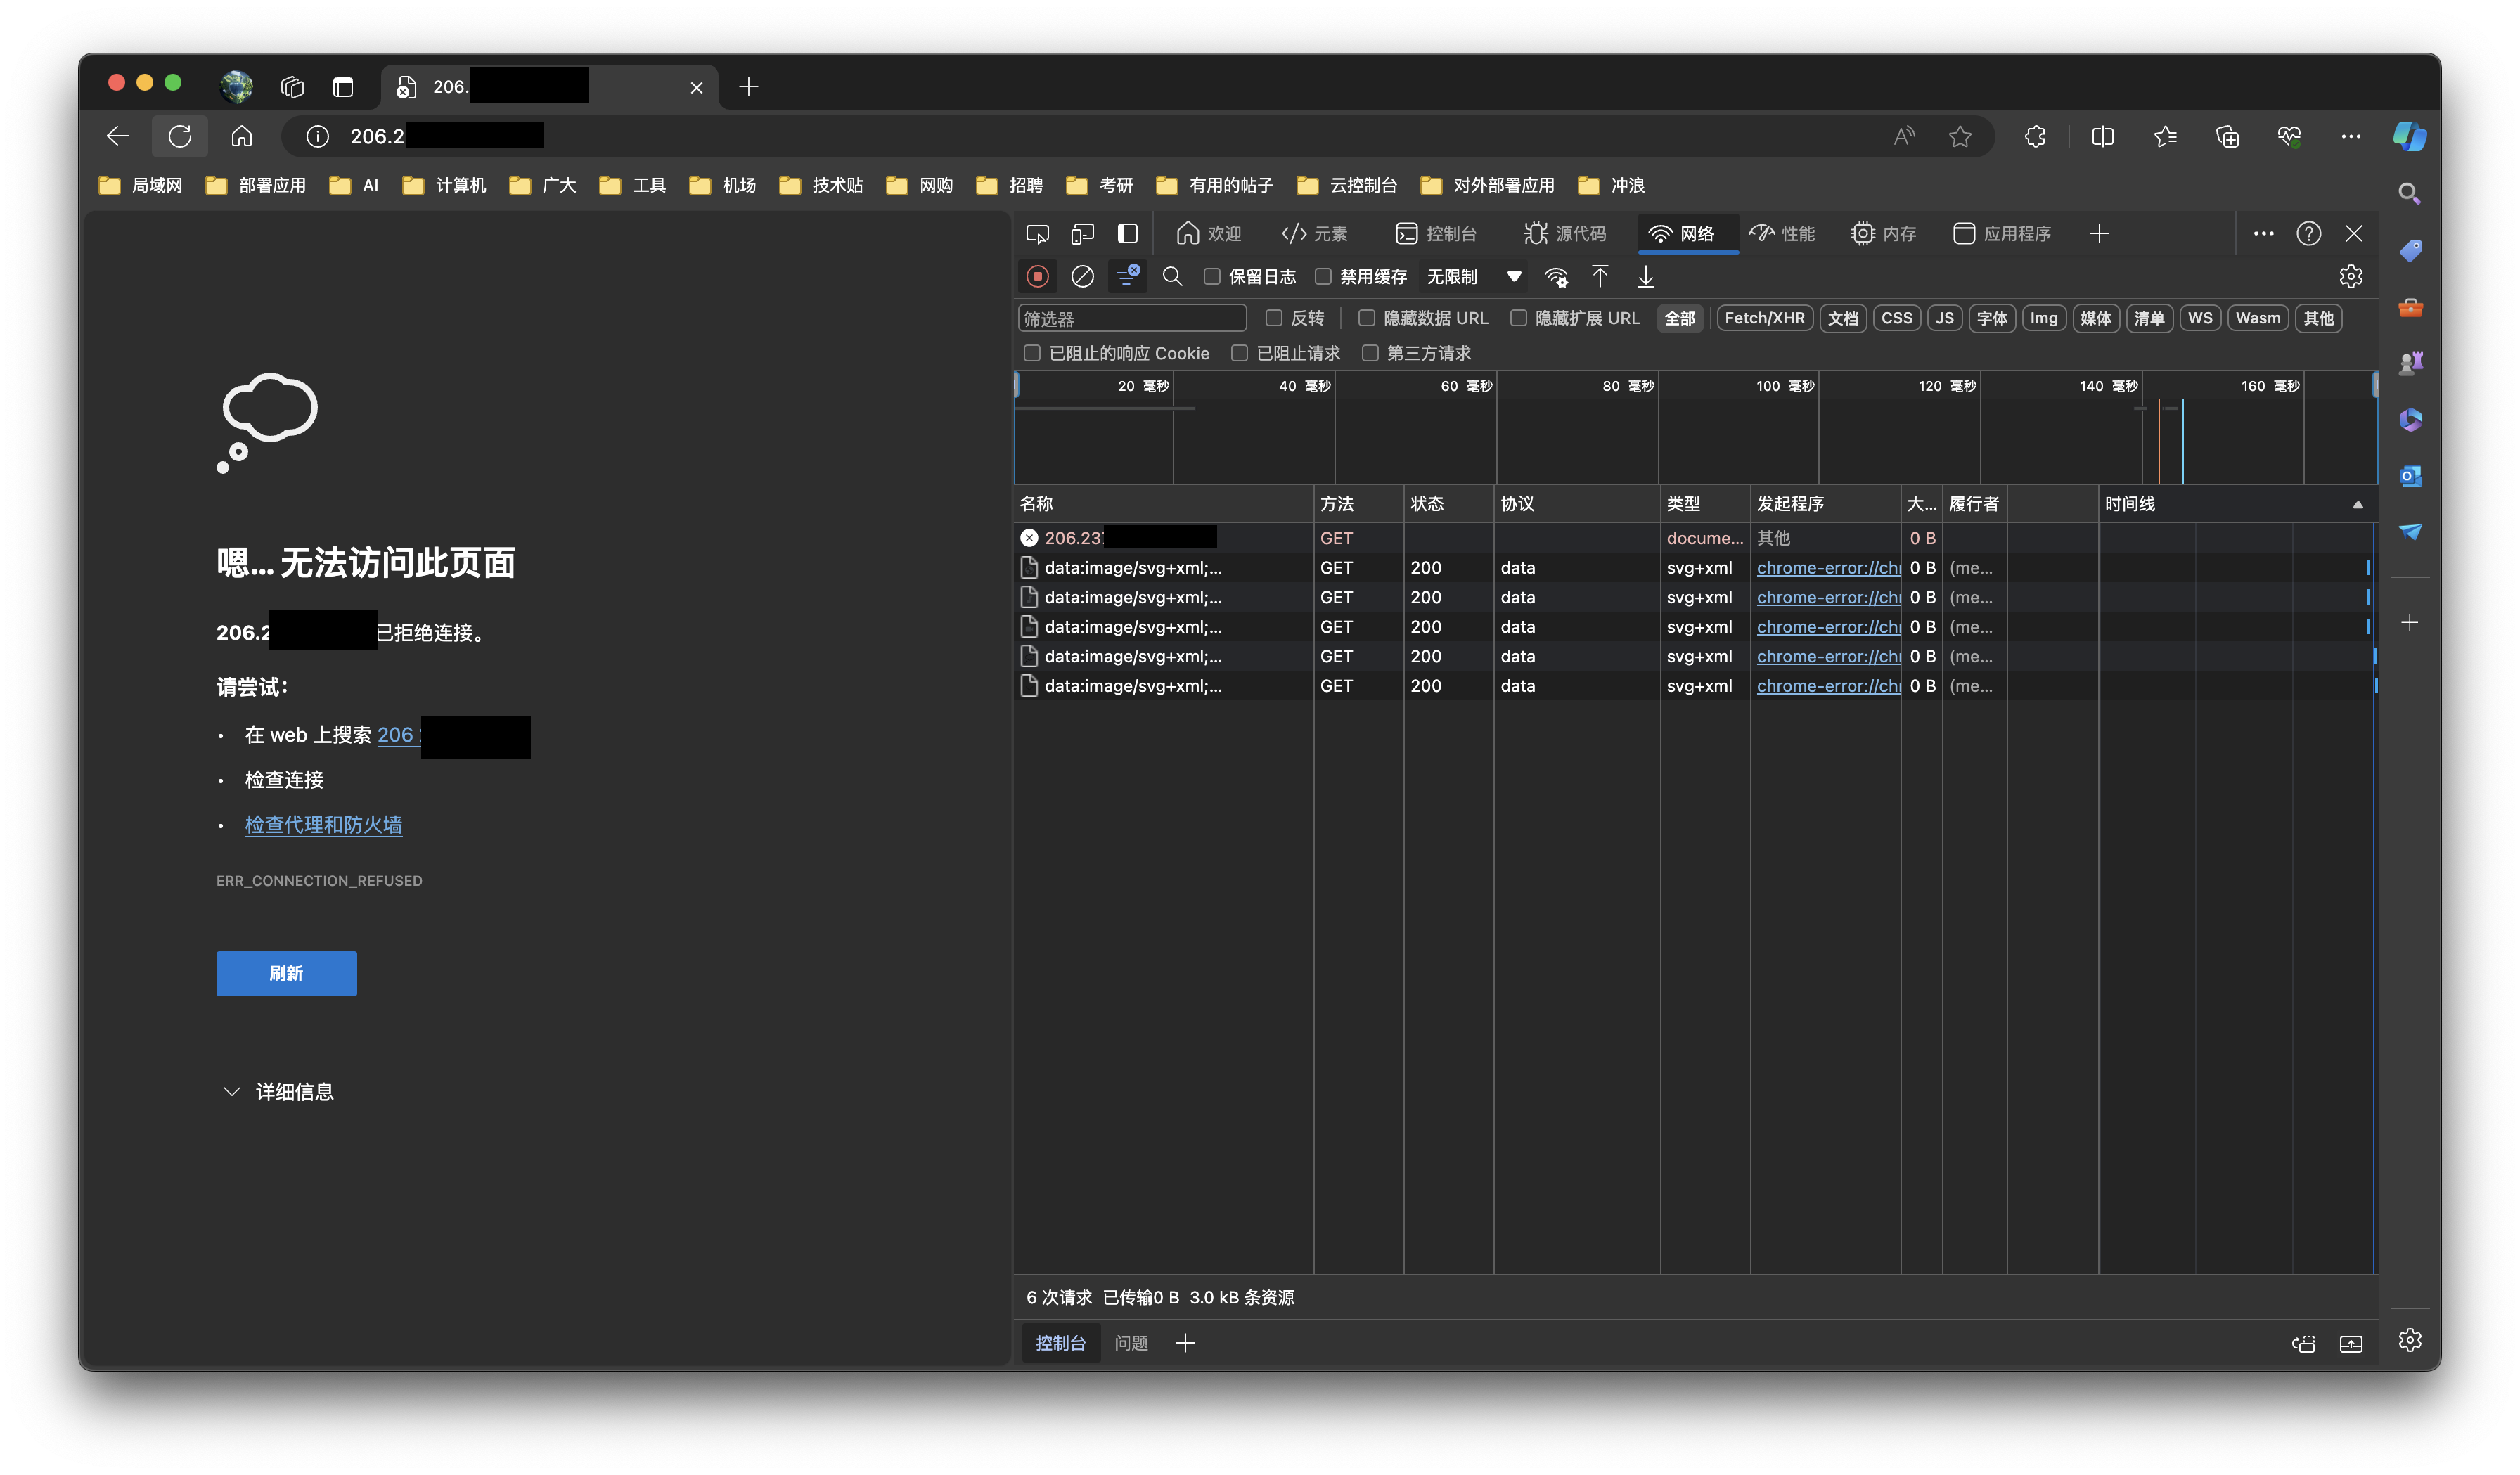The height and width of the screenshot is (1475, 2520).
Task: Enable the 禁用缓存 checkbox
Action: click(1323, 276)
